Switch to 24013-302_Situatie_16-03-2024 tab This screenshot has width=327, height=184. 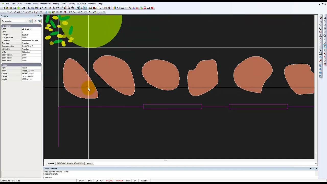70,163
